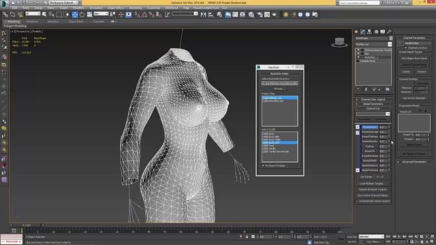Click the Load Multiple Targets button
This screenshot has width=436, height=245.
tap(373, 184)
